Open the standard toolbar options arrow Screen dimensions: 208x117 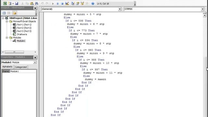click(x=135, y=4)
